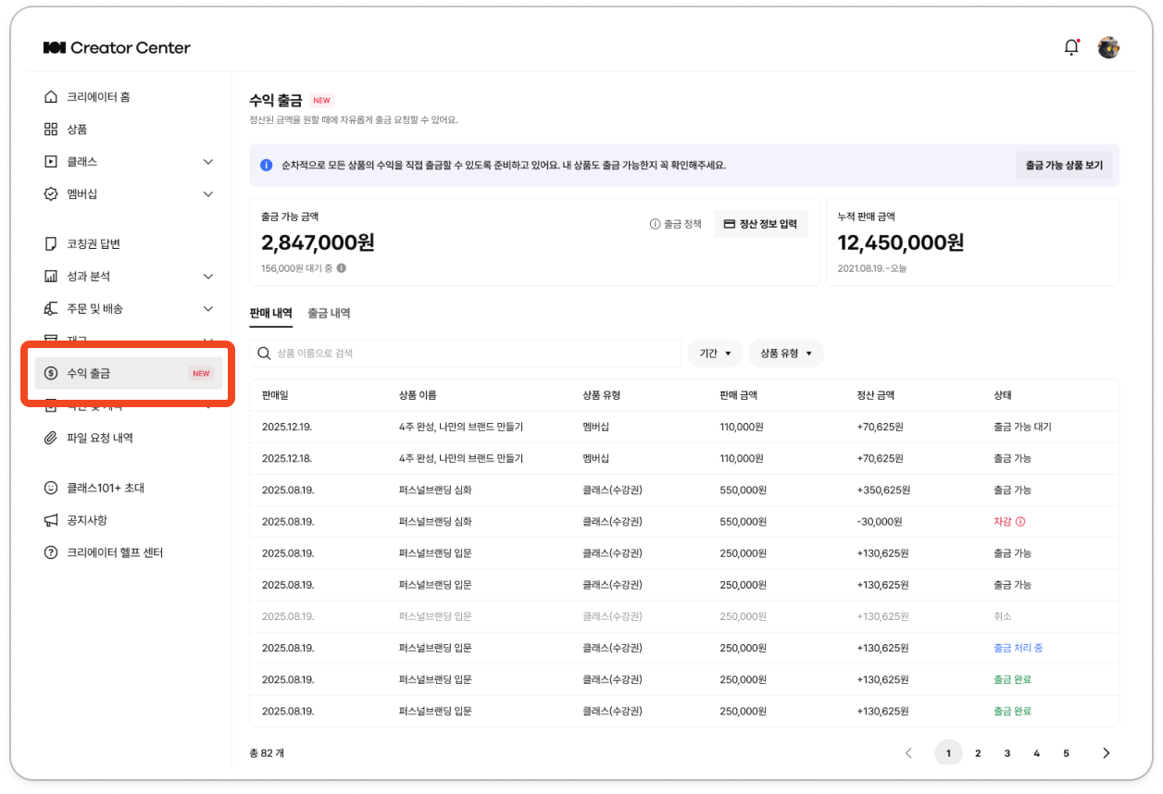This screenshot has width=1163, height=794.
Task: Go to previous page with left arrow
Action: pos(908,753)
